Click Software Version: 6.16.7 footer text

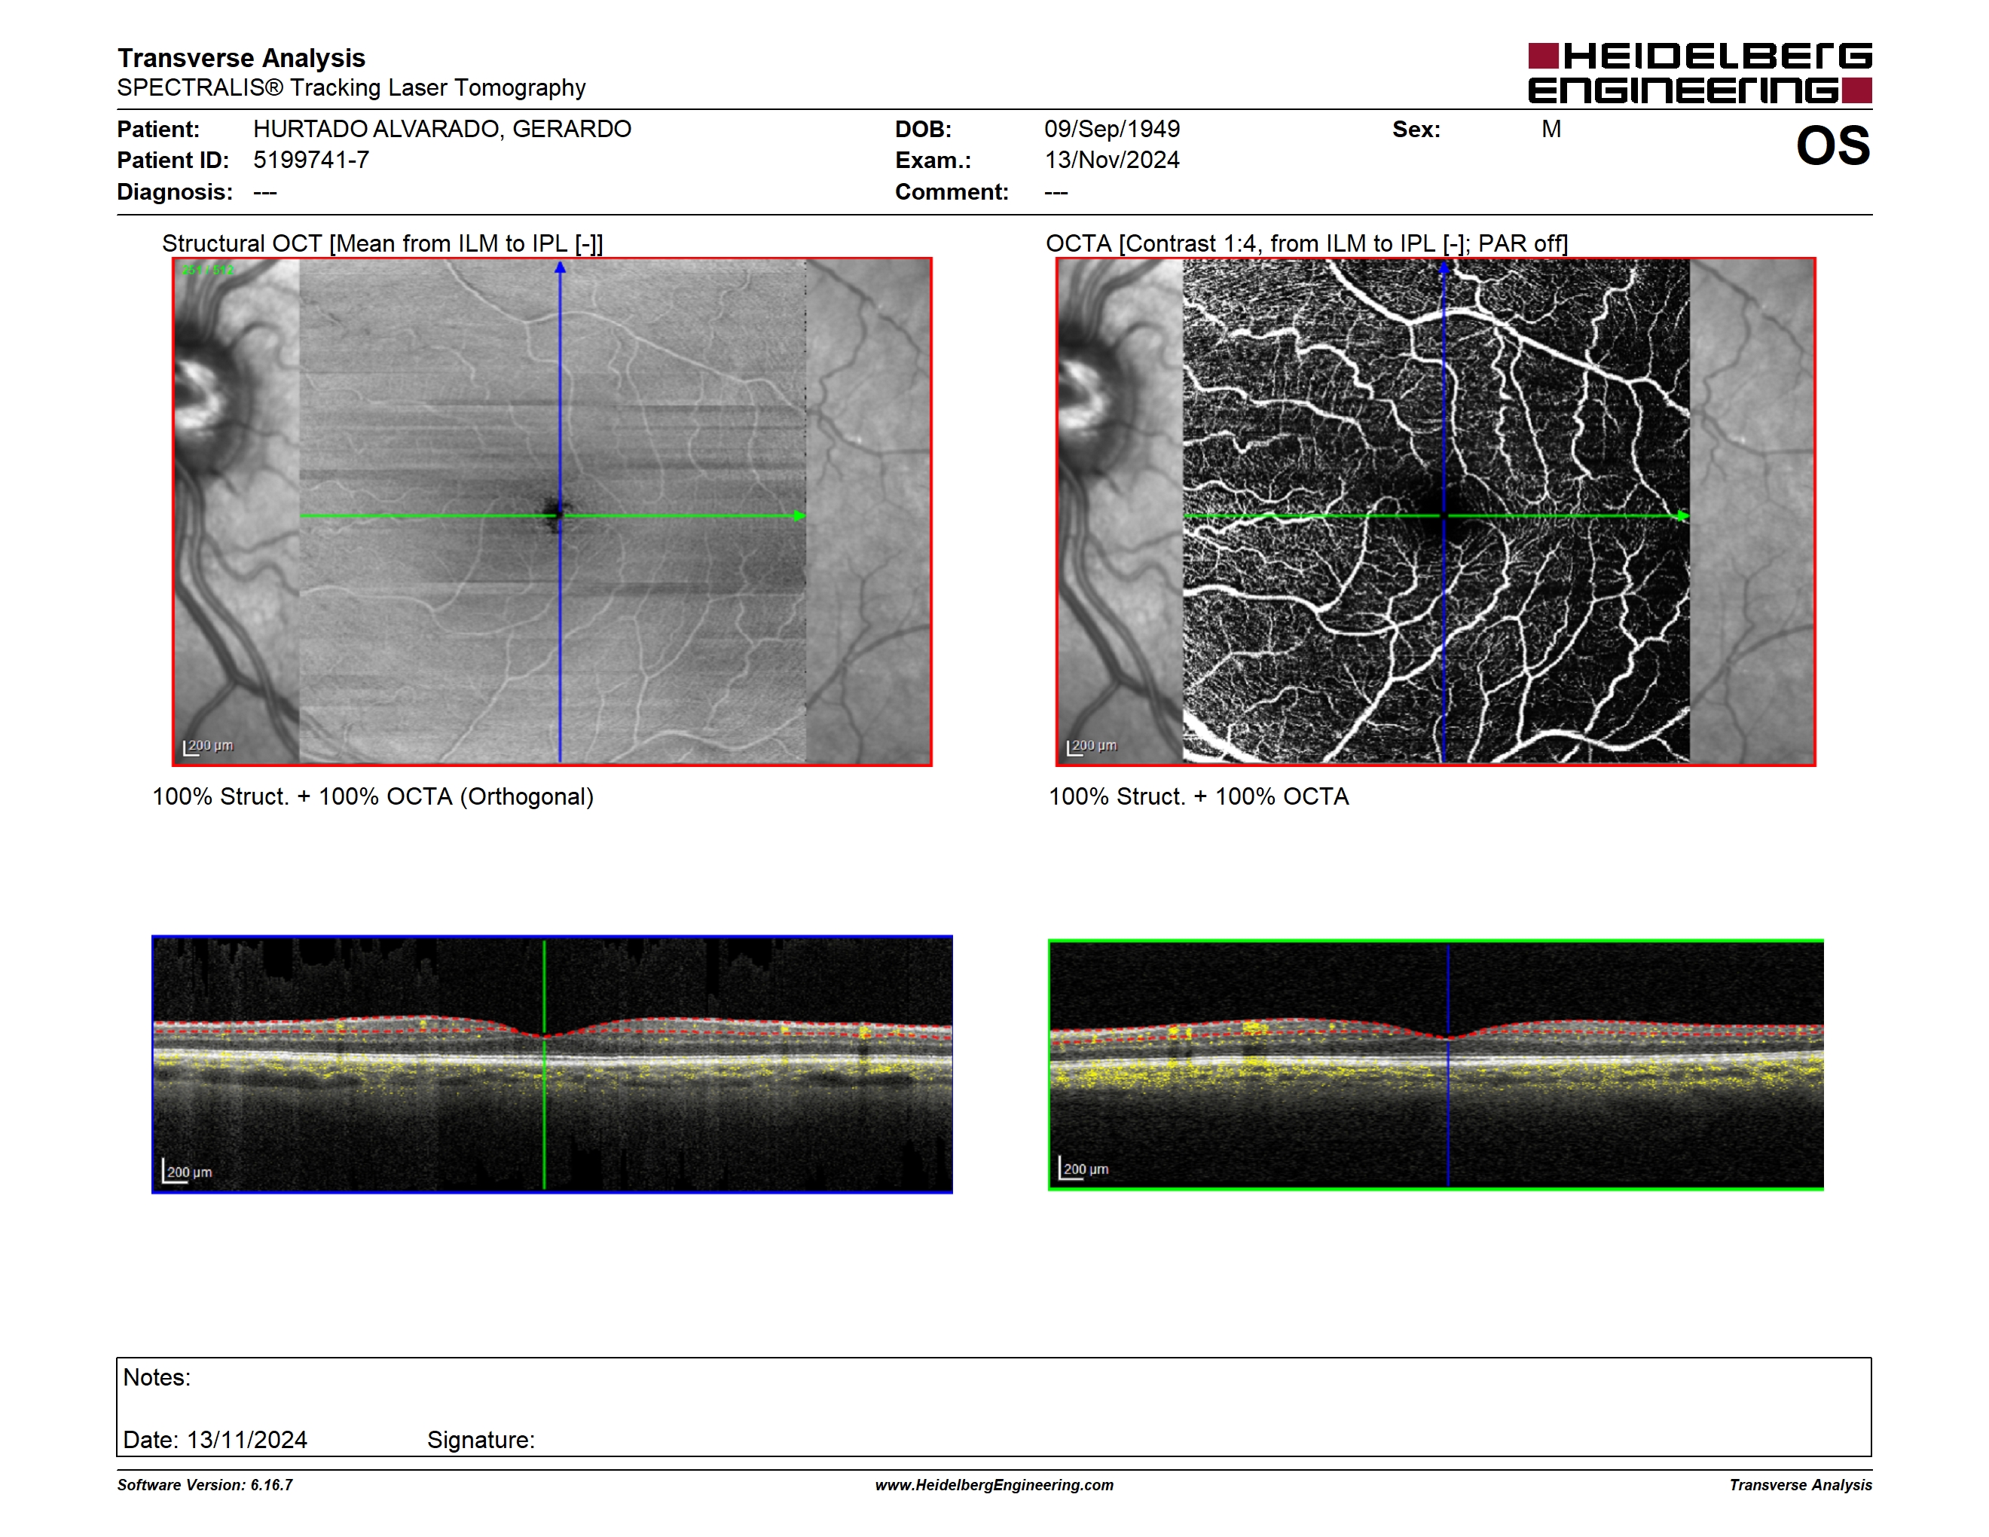(x=205, y=1485)
